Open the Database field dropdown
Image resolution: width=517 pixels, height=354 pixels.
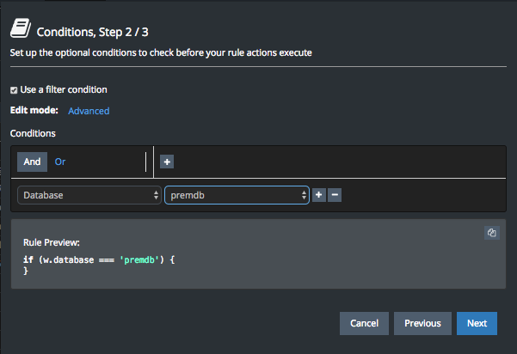tap(89, 195)
